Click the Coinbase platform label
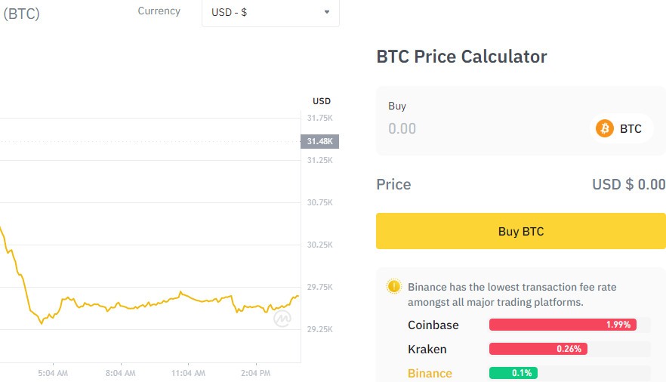The width and height of the screenshot is (666, 382). pyautogui.click(x=433, y=325)
